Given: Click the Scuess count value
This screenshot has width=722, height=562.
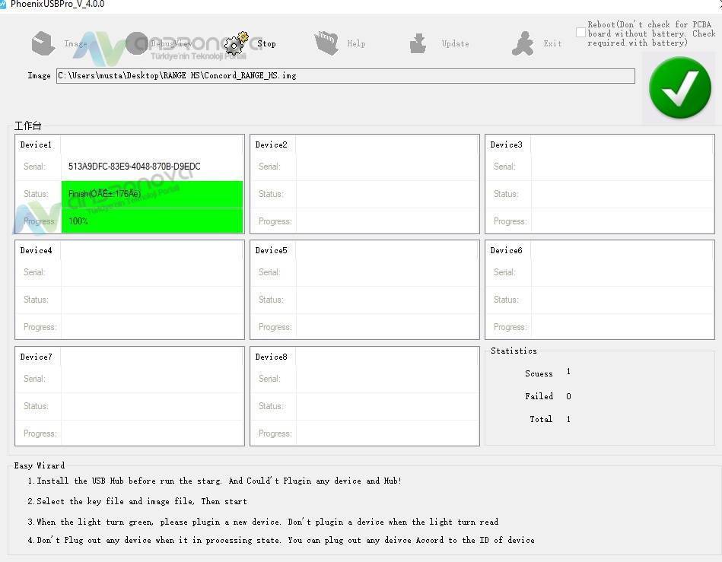Looking at the screenshot, I should tap(568, 371).
